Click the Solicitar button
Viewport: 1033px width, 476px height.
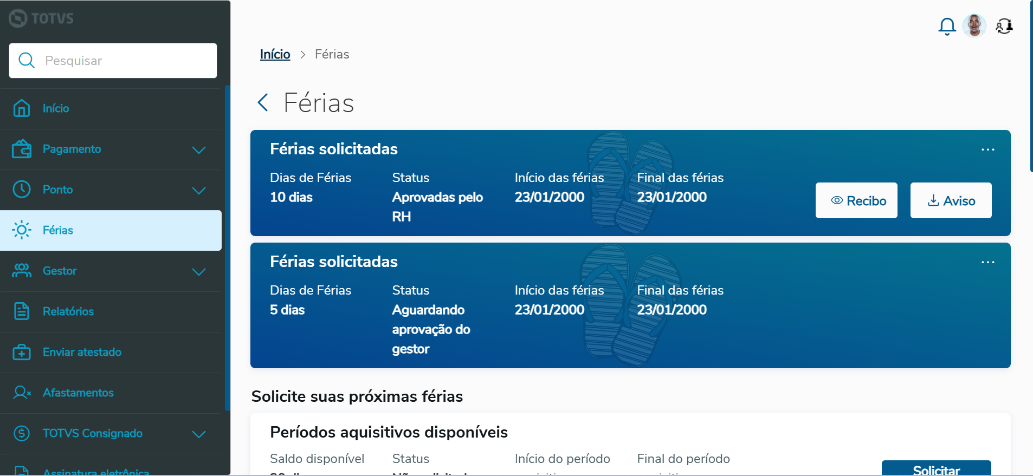click(936, 469)
